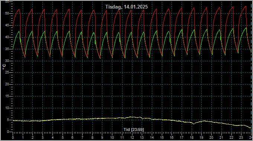Click hour 9 on the time axis
The image size is (253, 141).
(102, 138)
